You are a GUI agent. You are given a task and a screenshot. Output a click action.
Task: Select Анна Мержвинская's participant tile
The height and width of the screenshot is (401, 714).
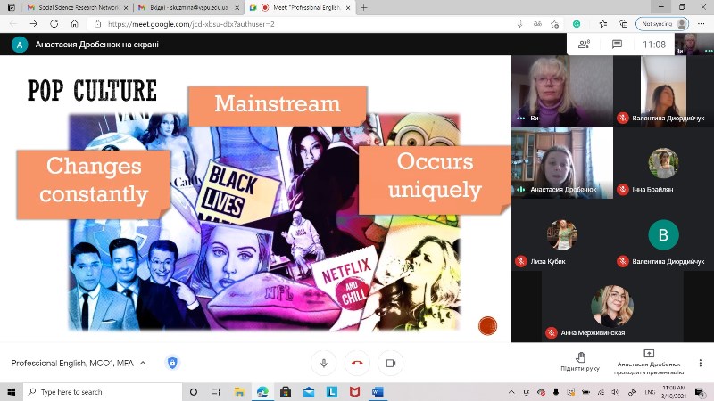[x=612, y=306]
